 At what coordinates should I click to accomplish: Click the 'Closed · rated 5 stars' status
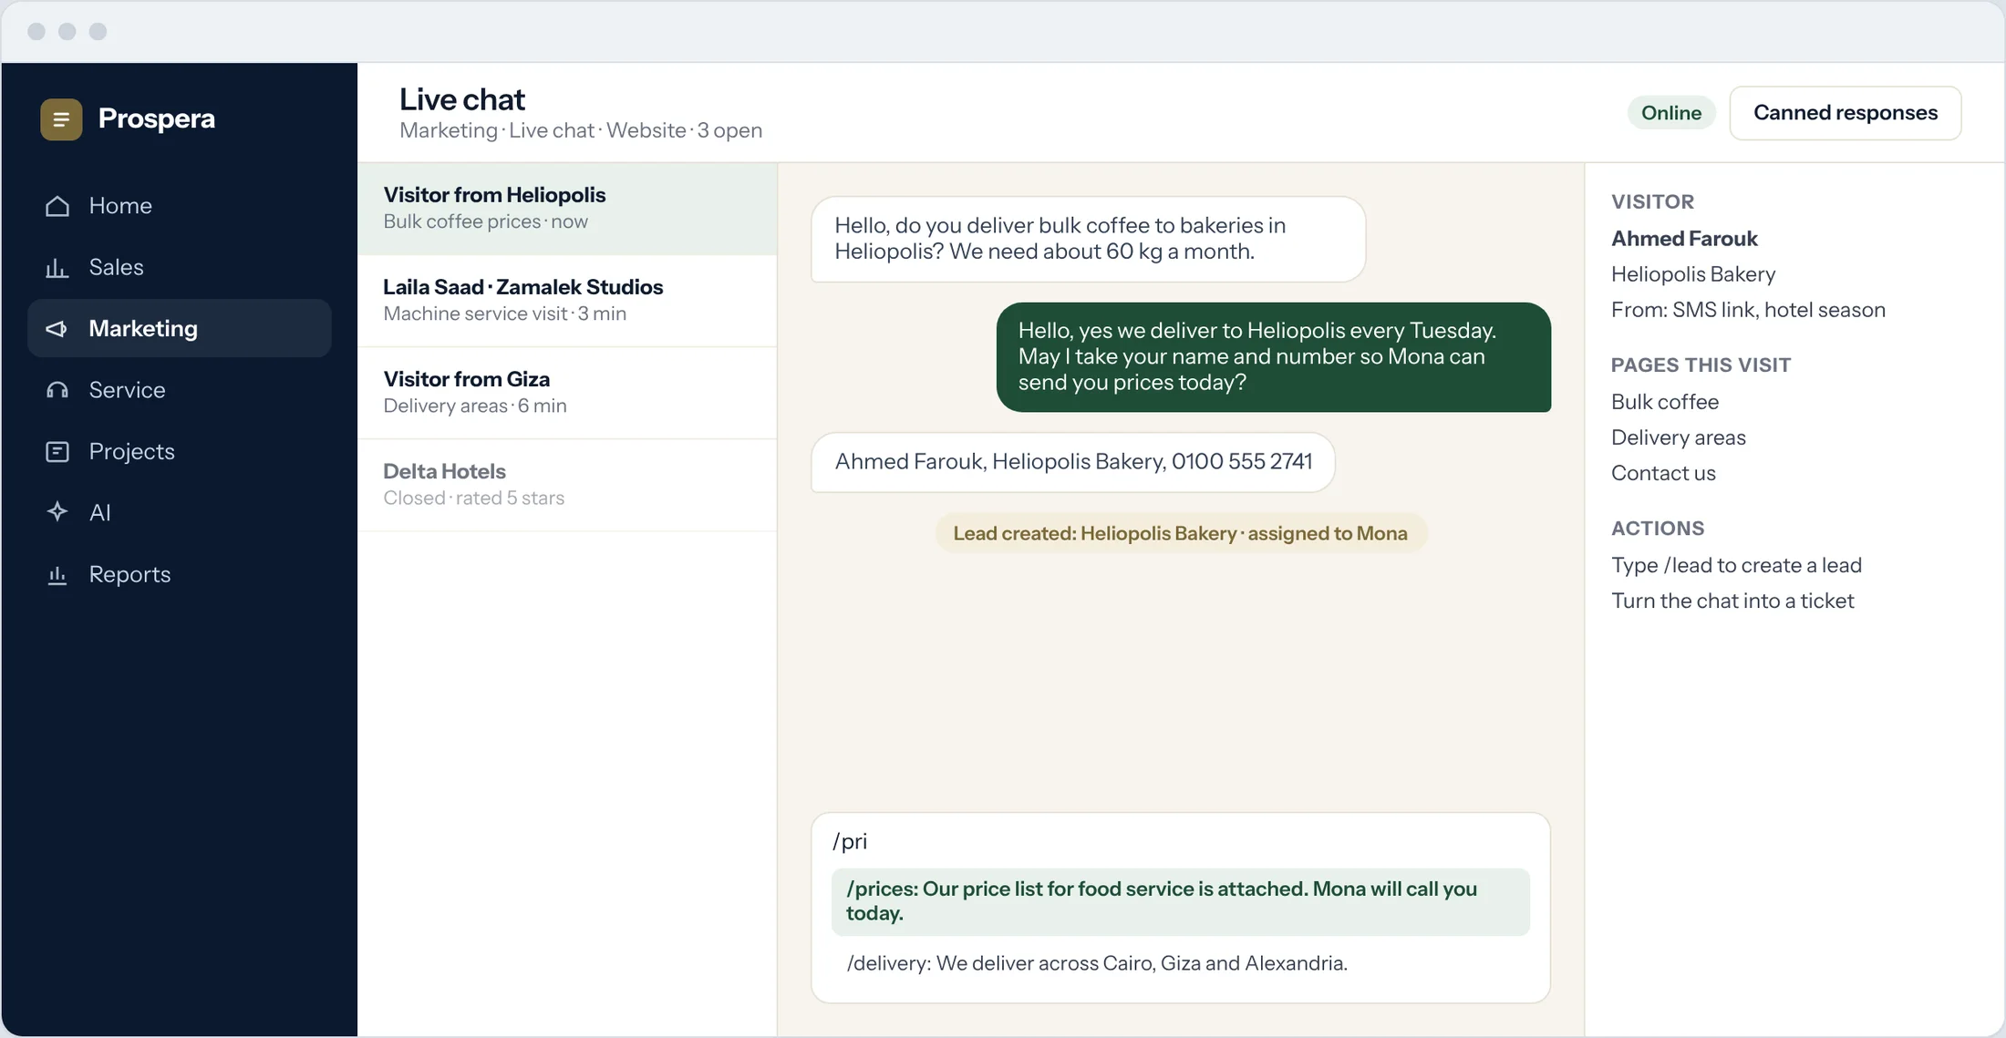click(x=473, y=498)
